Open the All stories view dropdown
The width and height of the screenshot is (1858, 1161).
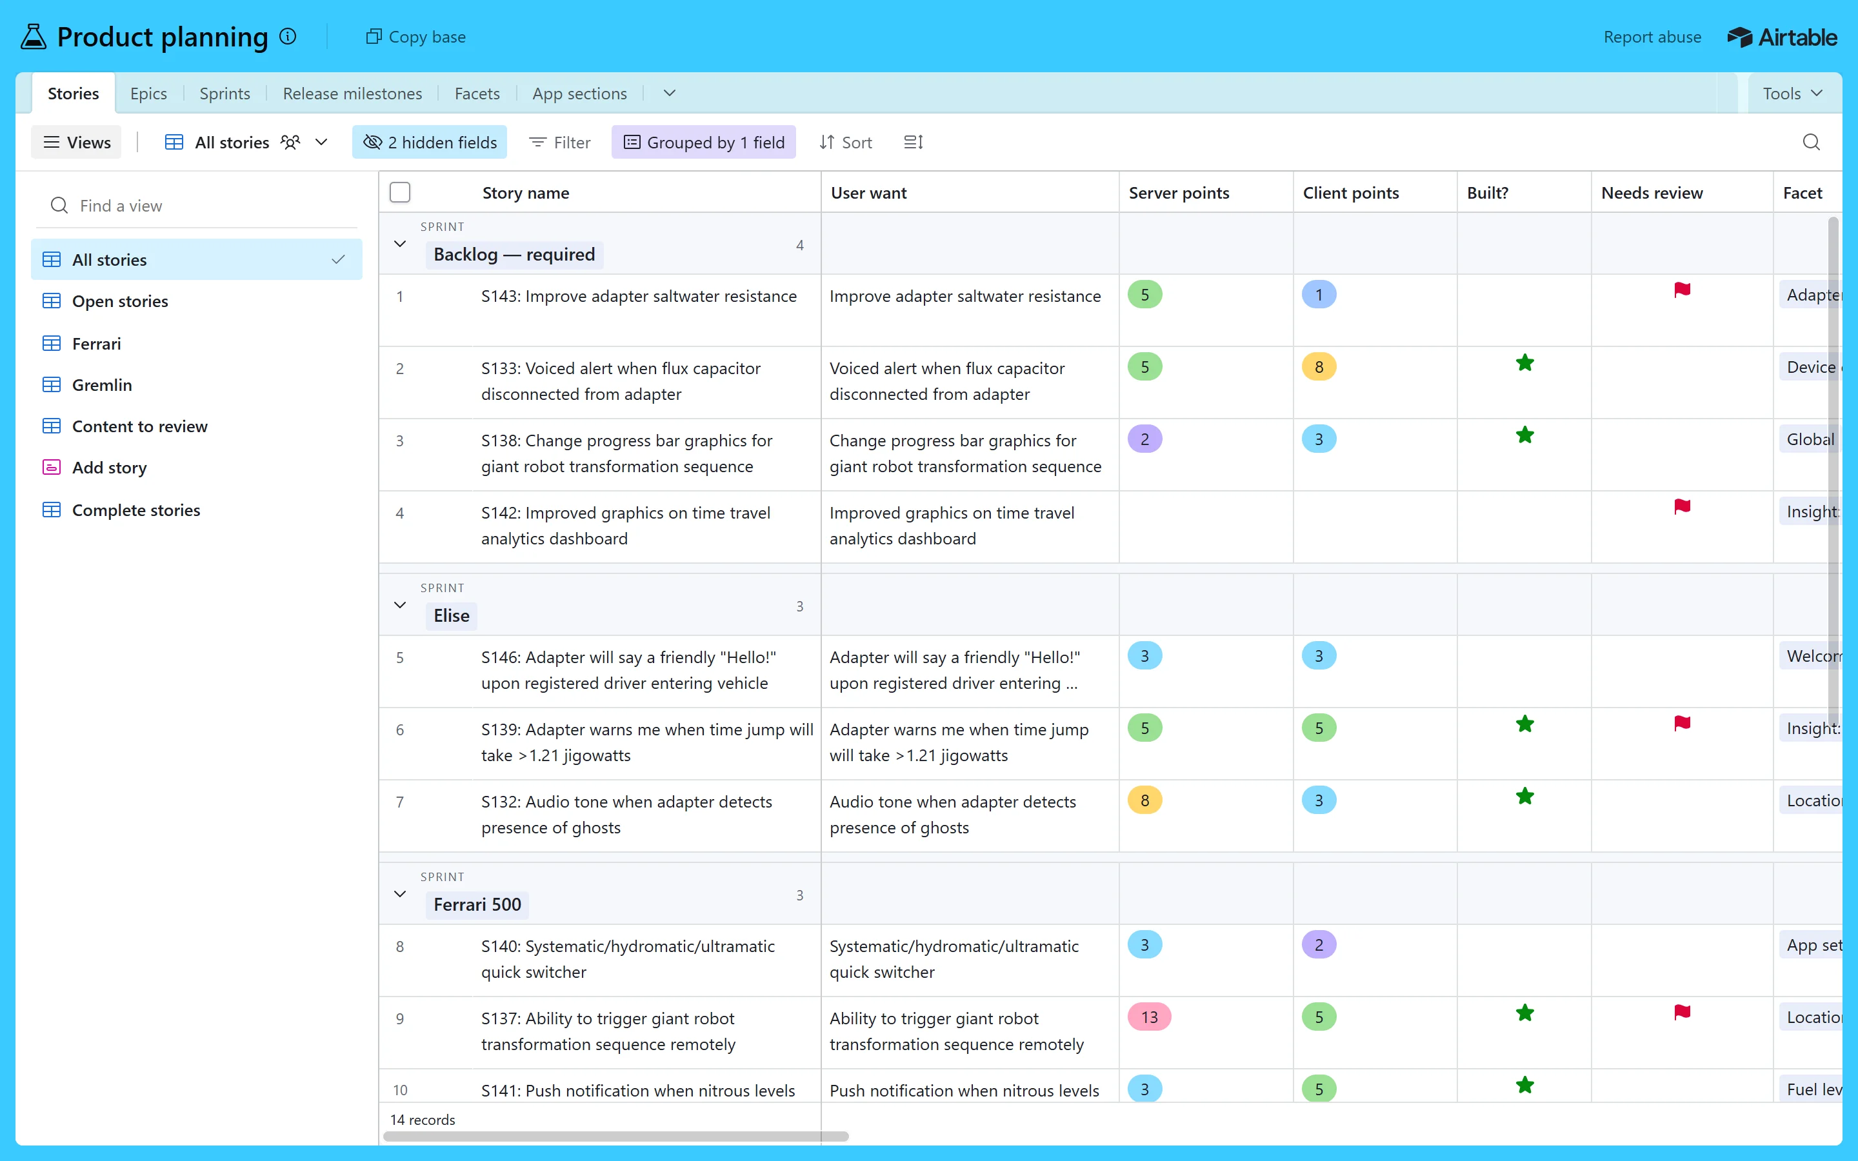322,142
